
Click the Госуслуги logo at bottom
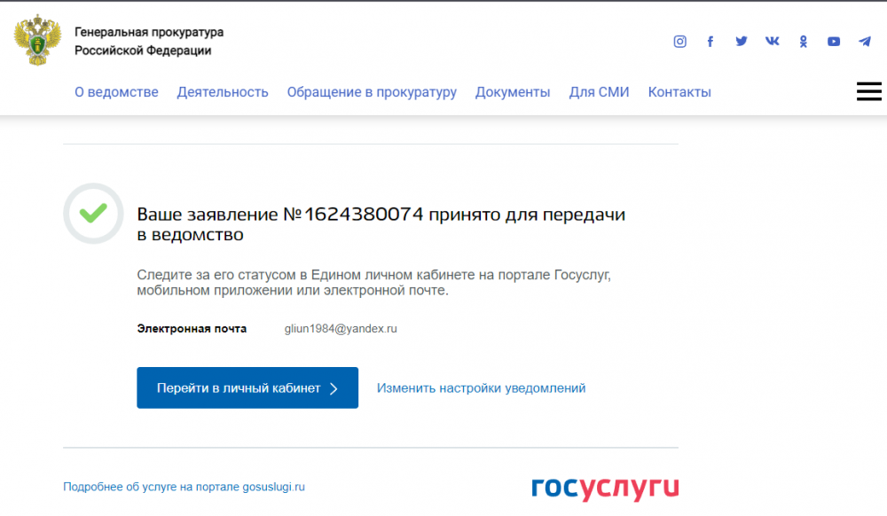pyautogui.click(x=605, y=488)
